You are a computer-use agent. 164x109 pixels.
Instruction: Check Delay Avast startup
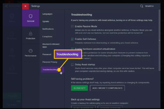pyautogui.click(x=72, y=65)
